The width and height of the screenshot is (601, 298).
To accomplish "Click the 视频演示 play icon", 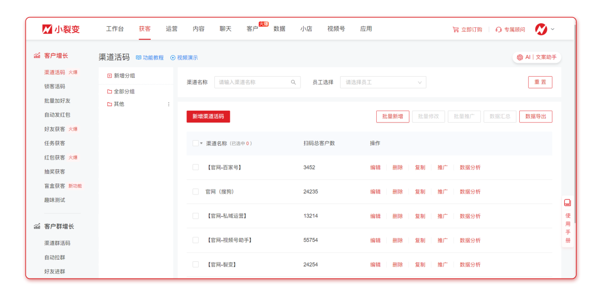I will click(x=173, y=58).
